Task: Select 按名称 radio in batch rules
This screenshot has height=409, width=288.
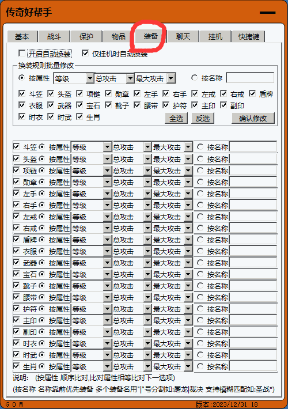Action: (194, 78)
